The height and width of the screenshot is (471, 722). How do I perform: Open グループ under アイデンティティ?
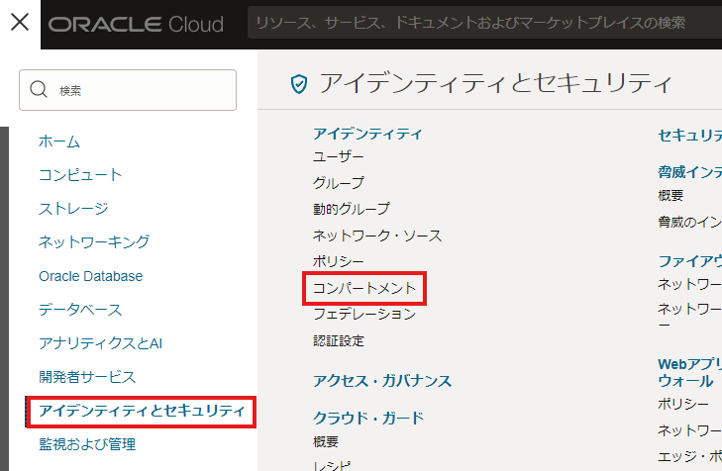(338, 183)
